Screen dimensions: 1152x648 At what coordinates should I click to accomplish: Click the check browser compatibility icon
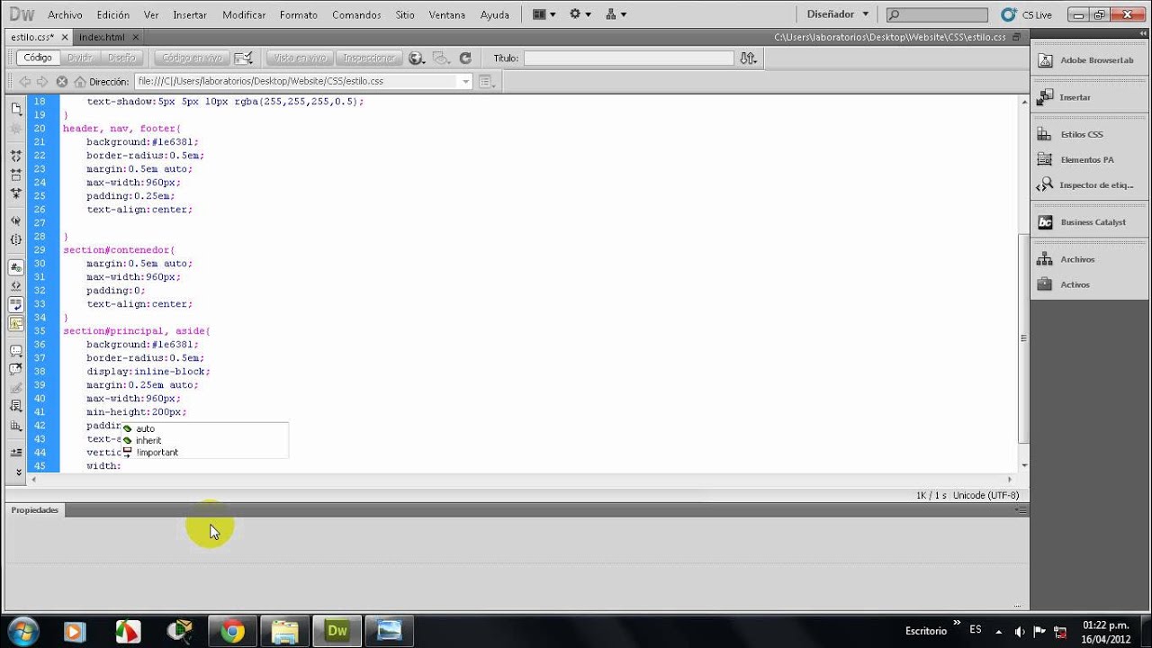point(244,58)
